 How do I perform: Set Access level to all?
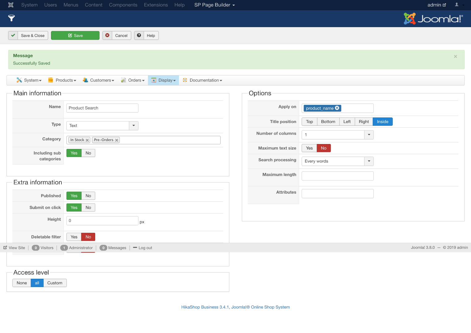click(37, 283)
